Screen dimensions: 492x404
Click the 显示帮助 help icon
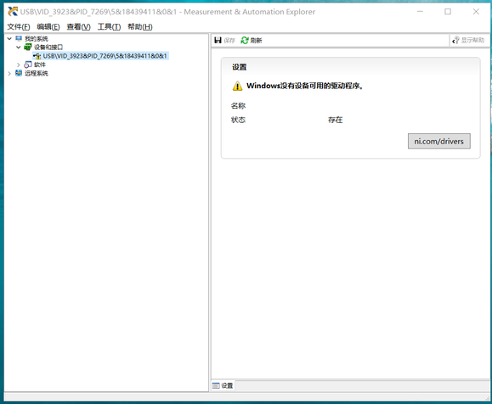tap(455, 40)
